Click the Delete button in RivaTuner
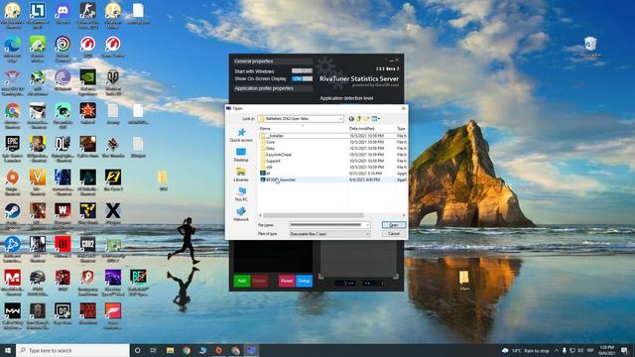The height and width of the screenshot is (357, 635). coord(259,281)
